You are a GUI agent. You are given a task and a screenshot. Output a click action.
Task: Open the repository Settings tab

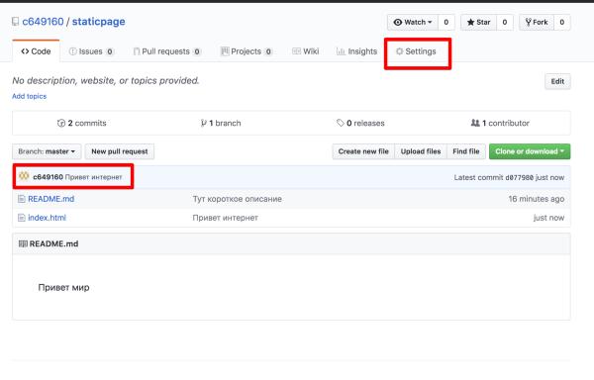click(416, 51)
